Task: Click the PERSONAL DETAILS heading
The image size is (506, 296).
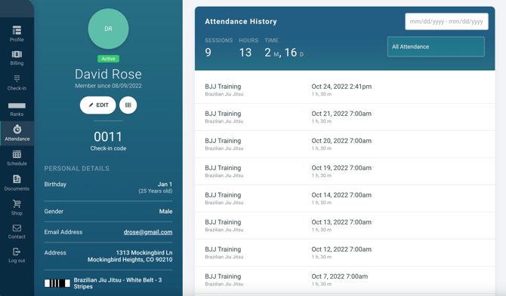Action: 77,169
